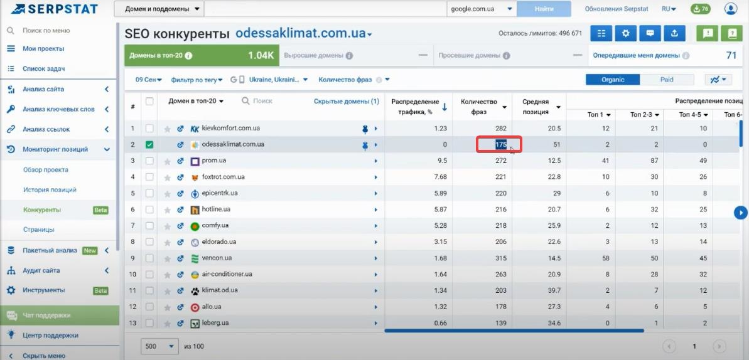Click sort arrow next to Распределение трафика
This screenshot has height=360, width=749.
click(x=445, y=107)
